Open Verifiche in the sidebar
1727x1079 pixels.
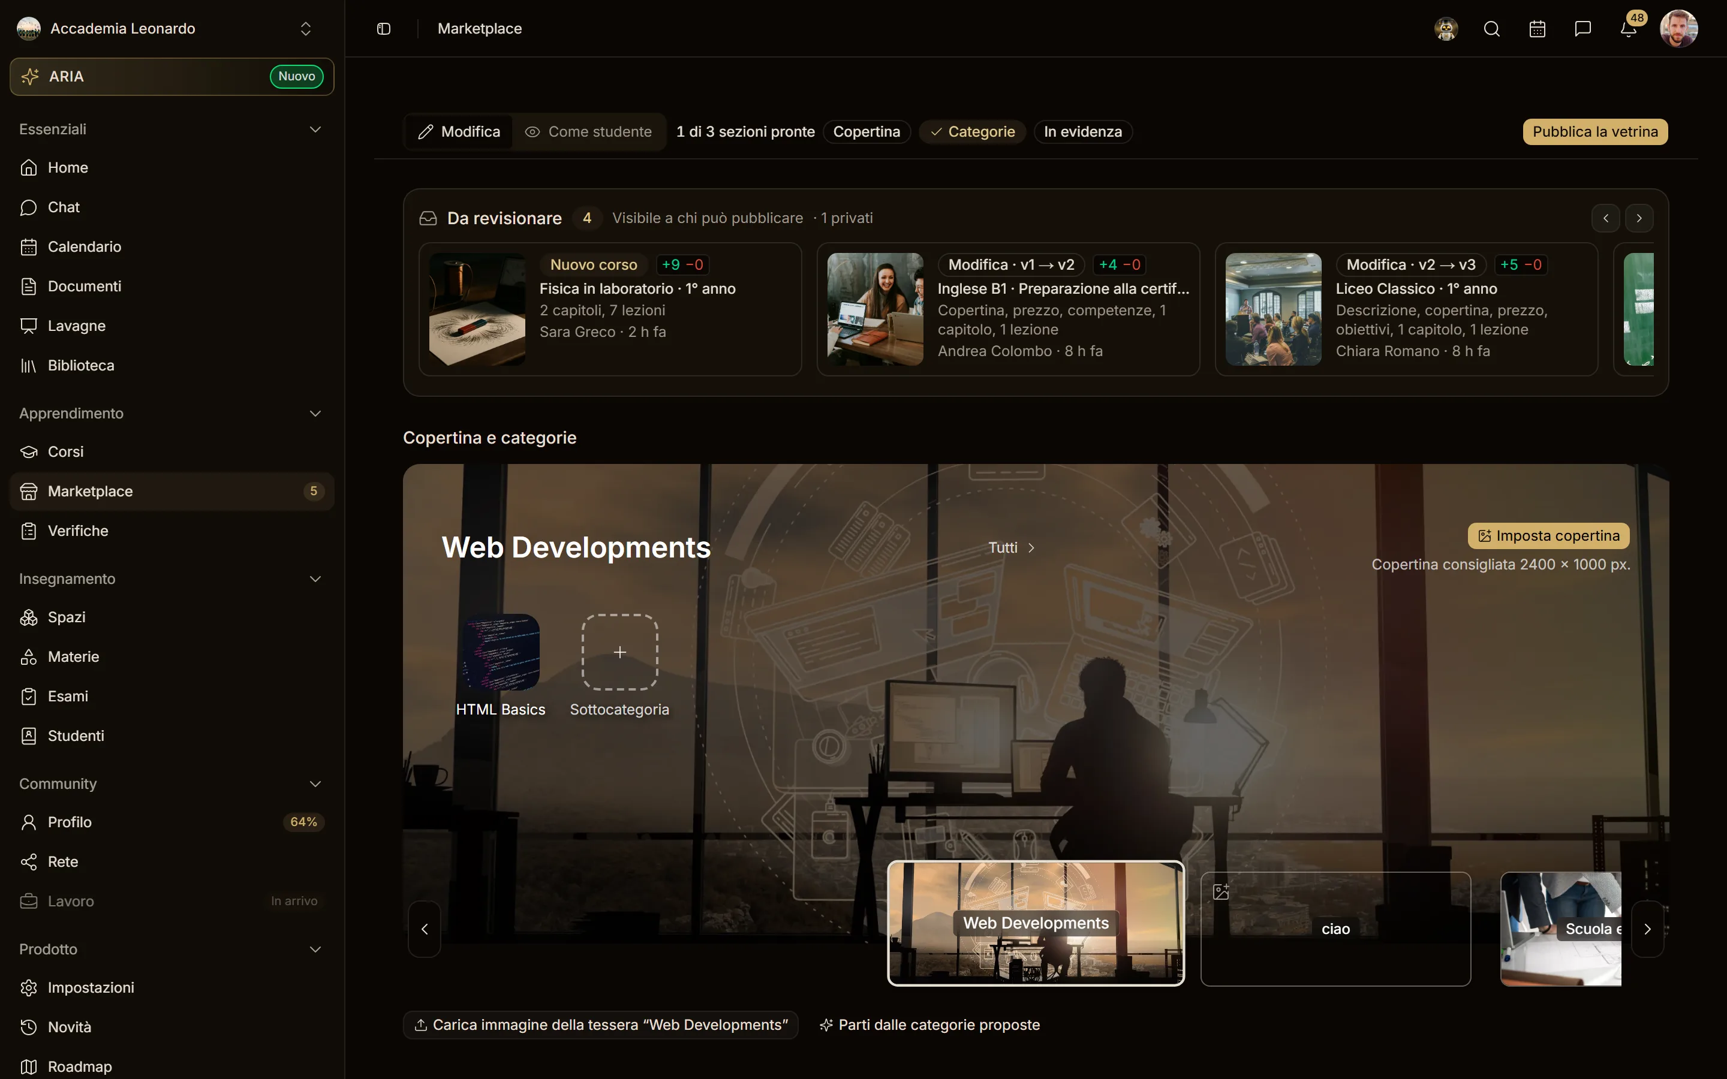[x=172, y=531]
